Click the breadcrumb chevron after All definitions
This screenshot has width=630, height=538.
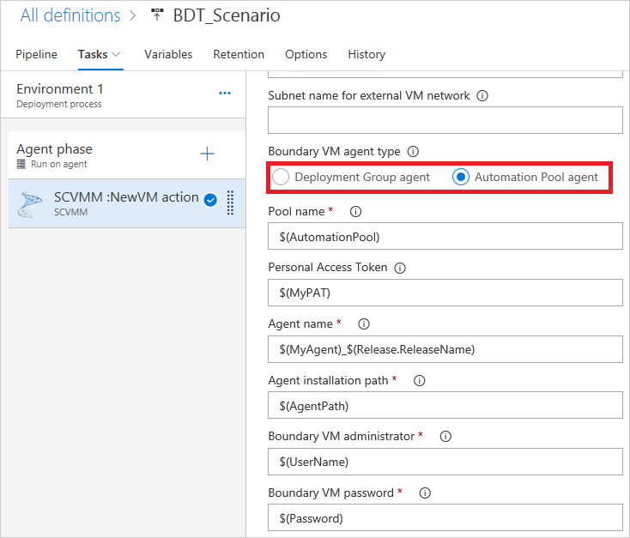133,15
